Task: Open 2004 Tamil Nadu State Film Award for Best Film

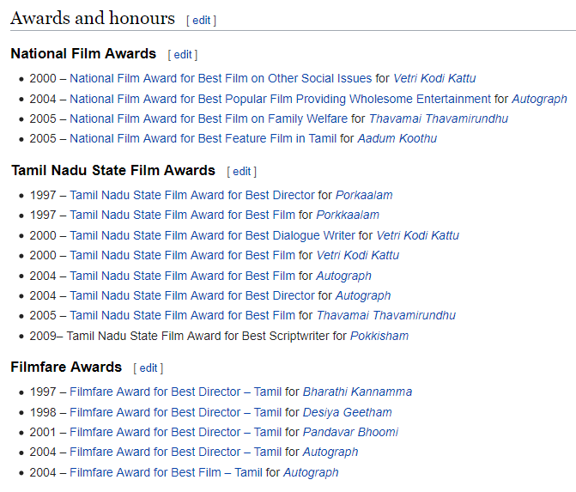Action: 183,276
